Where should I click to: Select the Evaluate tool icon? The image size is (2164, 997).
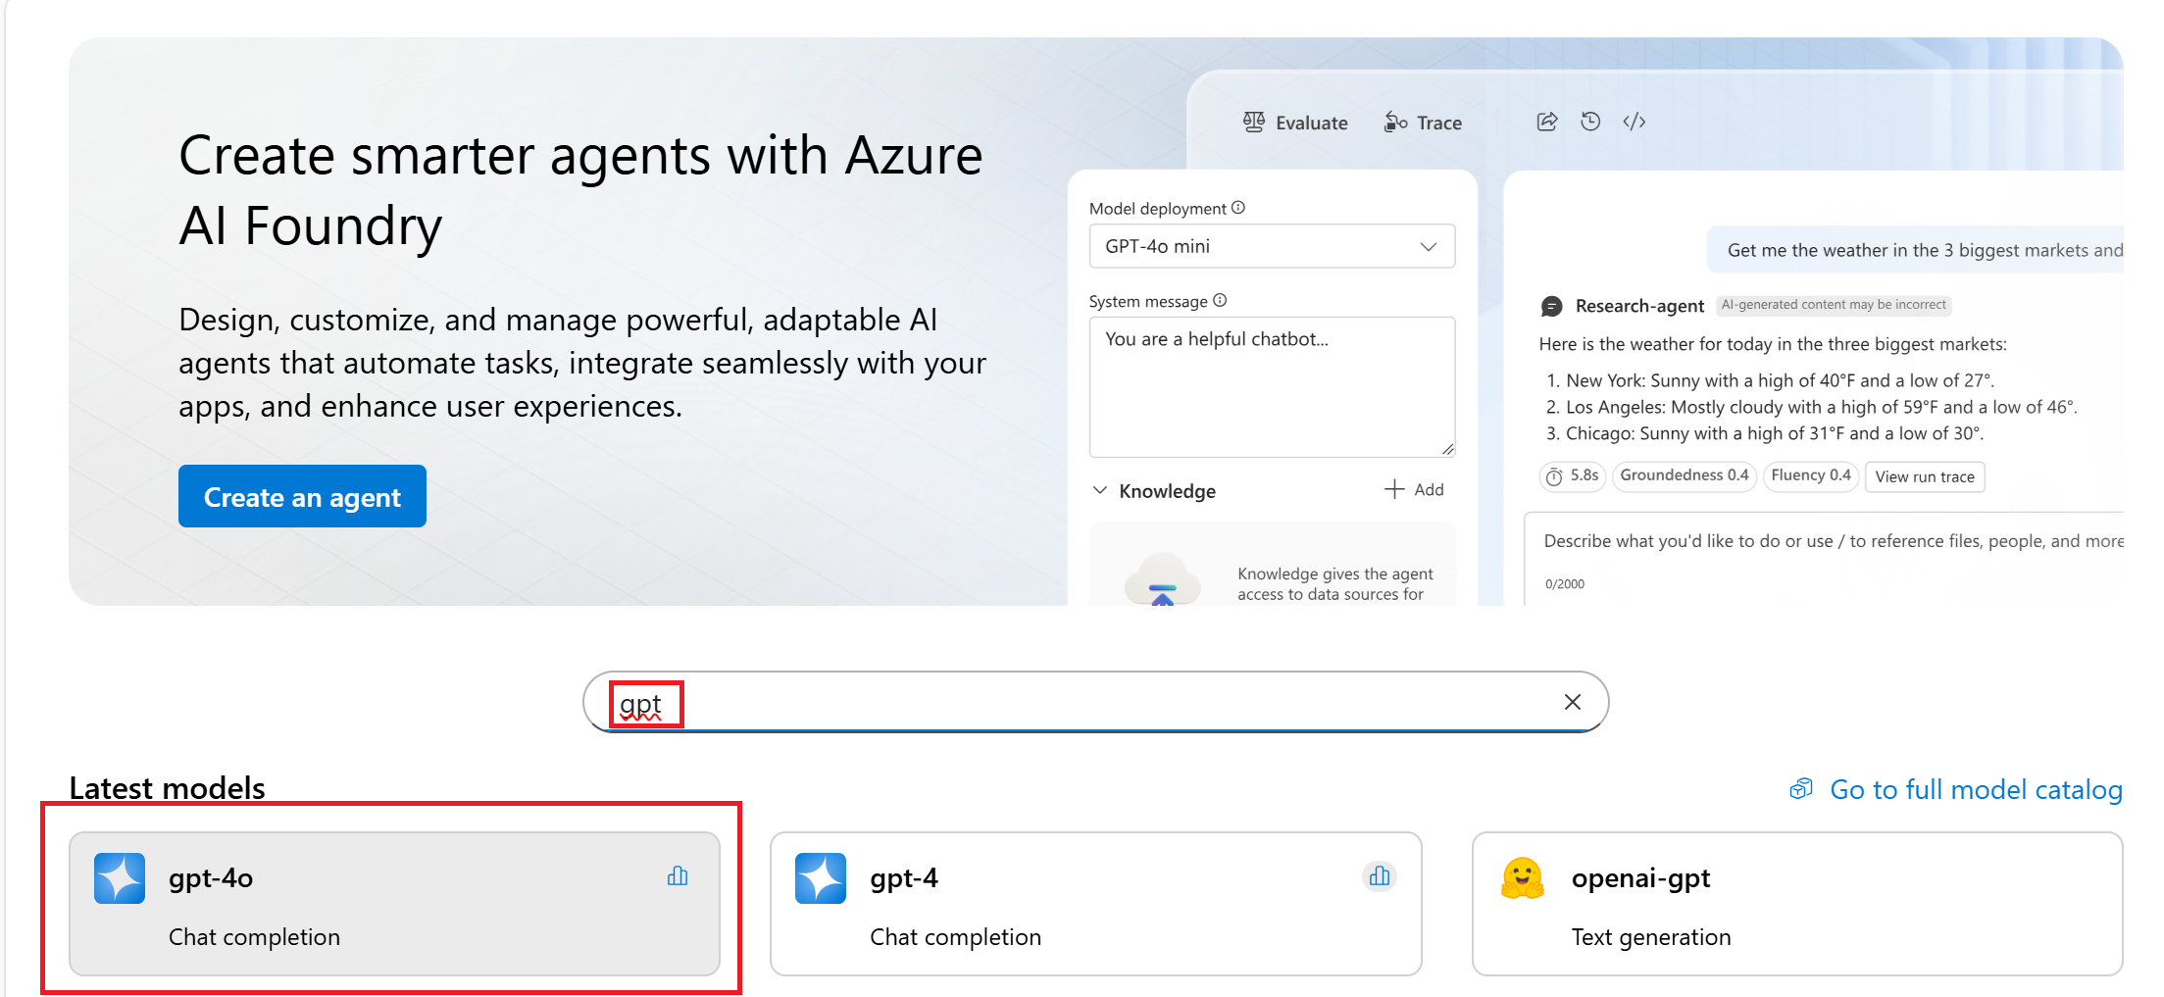tap(1253, 122)
